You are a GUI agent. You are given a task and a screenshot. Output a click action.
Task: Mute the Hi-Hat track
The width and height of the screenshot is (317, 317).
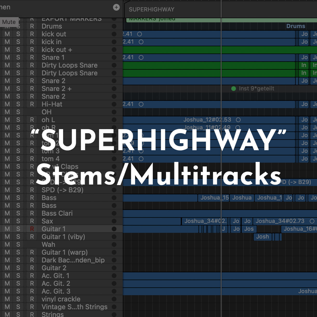click(x=7, y=104)
